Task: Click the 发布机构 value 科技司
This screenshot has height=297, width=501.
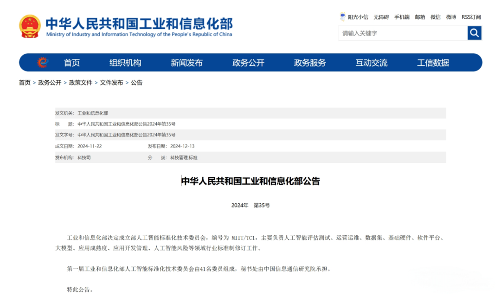Action: pos(84,158)
